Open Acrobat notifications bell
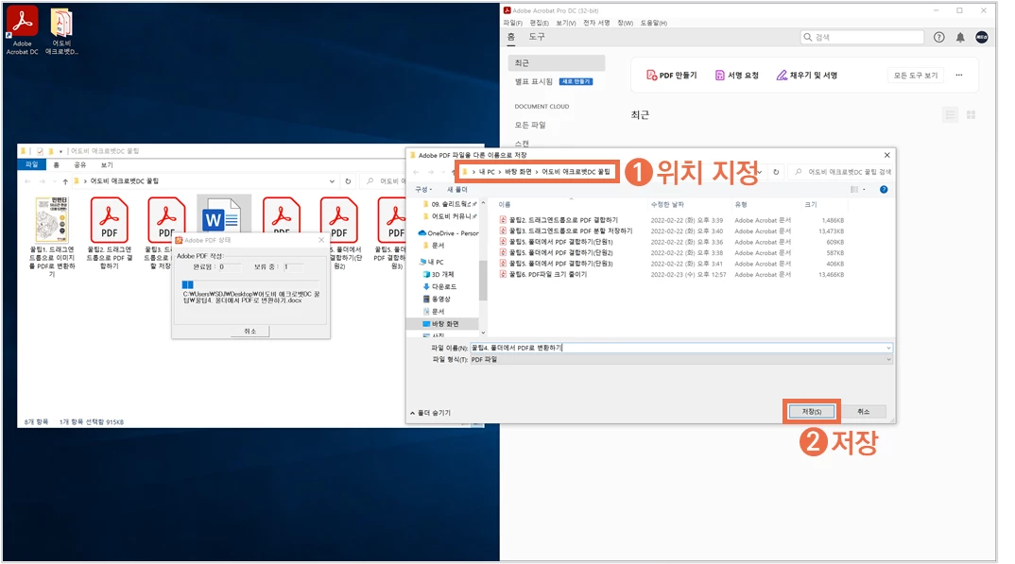The width and height of the screenshot is (1015, 564). pyautogui.click(x=960, y=38)
